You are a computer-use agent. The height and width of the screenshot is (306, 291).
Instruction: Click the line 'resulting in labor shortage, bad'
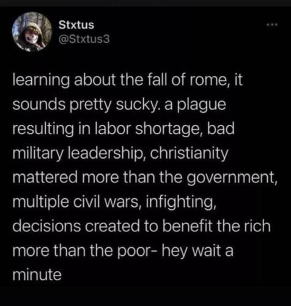[123, 129]
